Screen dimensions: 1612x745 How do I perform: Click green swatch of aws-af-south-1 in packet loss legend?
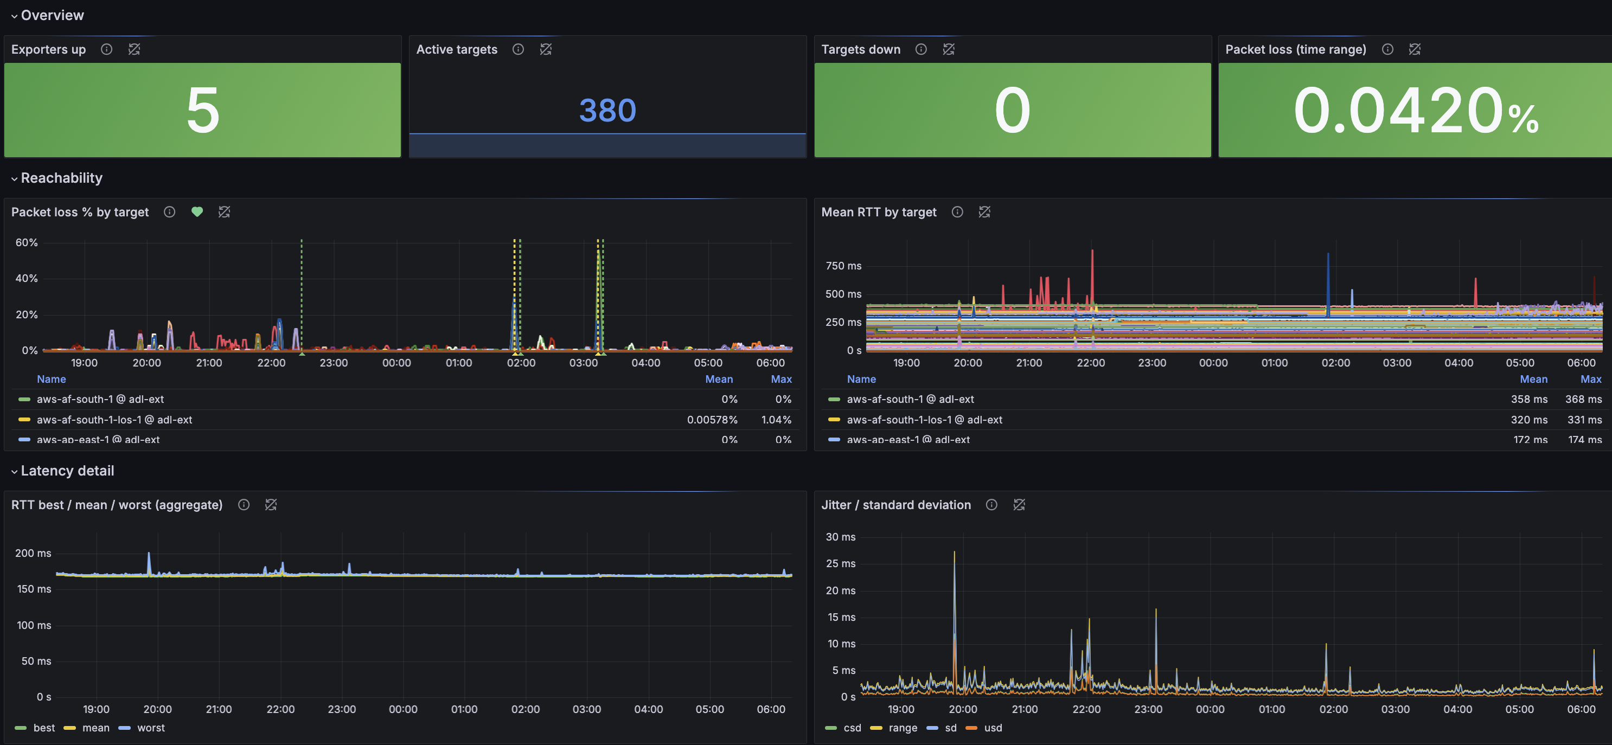[x=24, y=399]
